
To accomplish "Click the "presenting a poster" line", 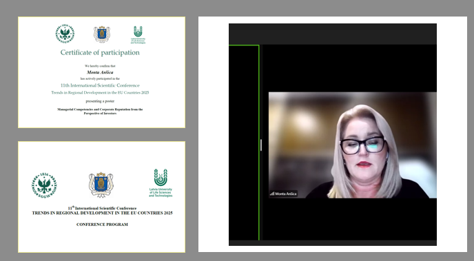I will [100, 101].
